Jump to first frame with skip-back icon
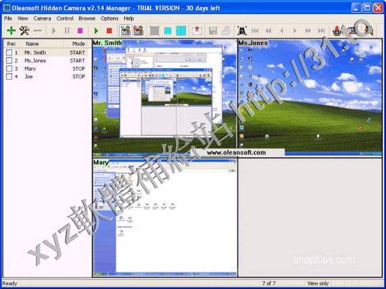Image resolution: width=386 pixels, height=289 pixels. 256,31
